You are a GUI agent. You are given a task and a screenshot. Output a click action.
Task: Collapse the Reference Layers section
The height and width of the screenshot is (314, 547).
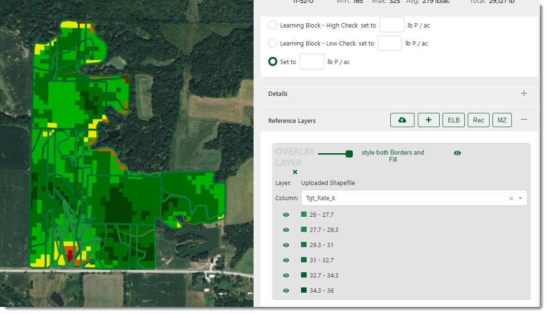[524, 120]
